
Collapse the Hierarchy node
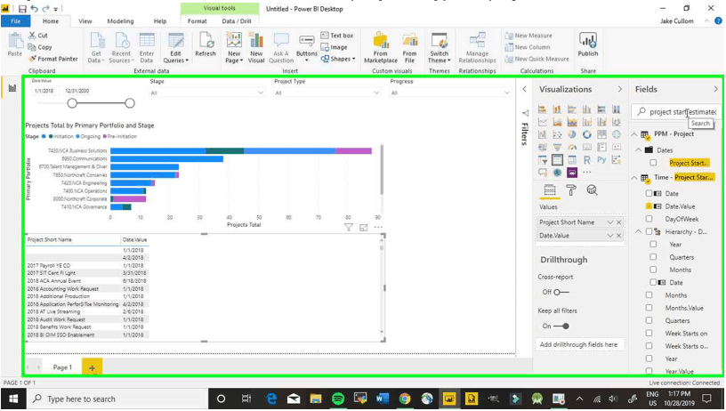tap(639, 231)
